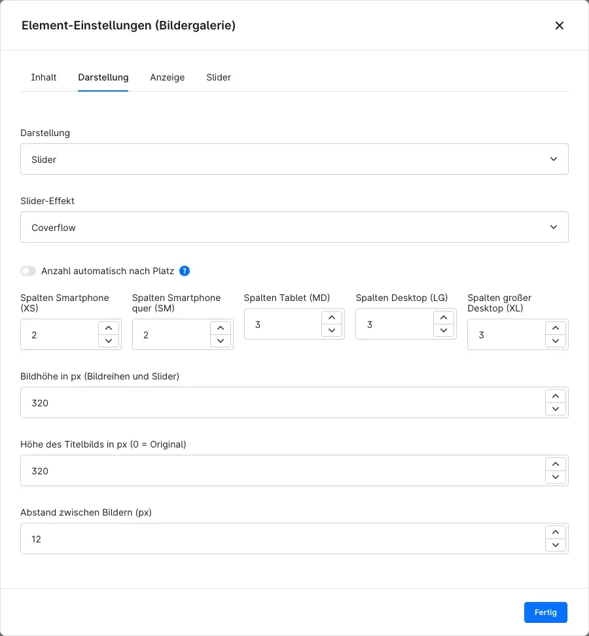The image size is (589, 636).
Task: Close the Element-Einstellungen dialog
Action: (560, 26)
